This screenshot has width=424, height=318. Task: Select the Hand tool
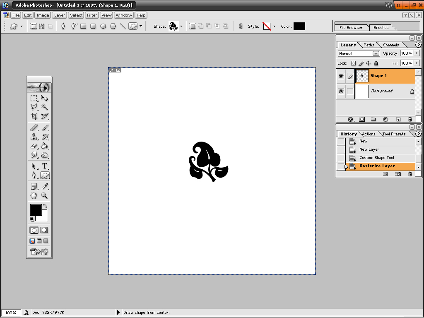tap(34, 195)
